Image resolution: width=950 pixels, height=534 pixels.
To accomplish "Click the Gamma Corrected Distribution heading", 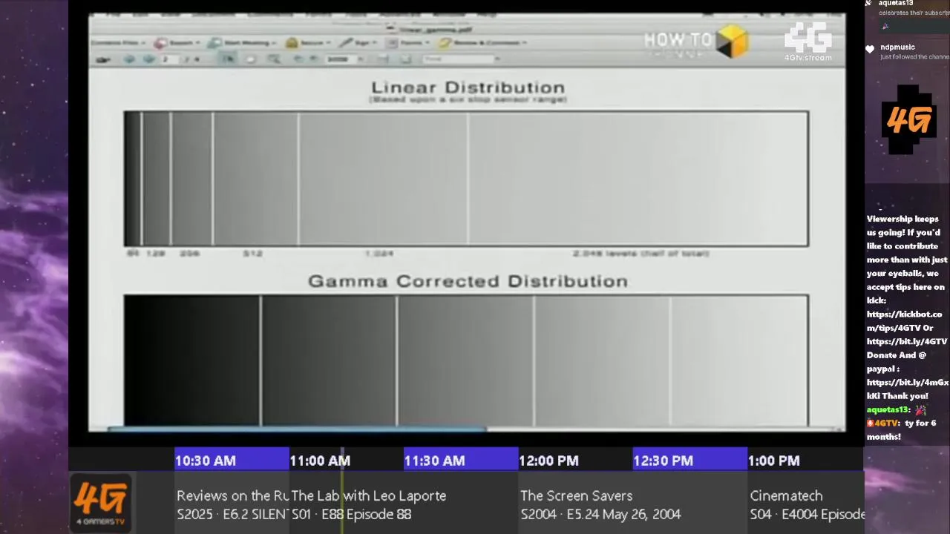I will (x=468, y=281).
